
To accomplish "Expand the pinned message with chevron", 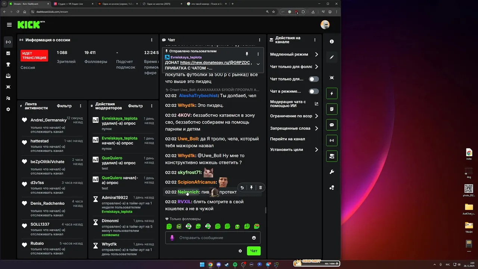I will (x=258, y=64).
